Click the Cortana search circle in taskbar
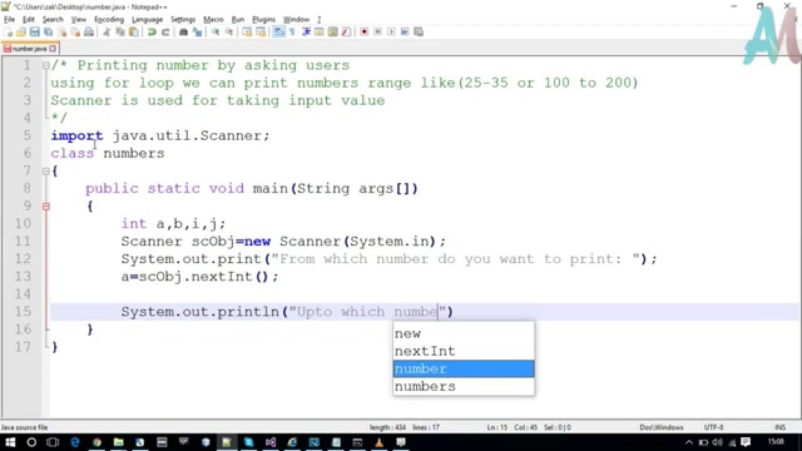This screenshot has height=451, width=802. tap(31, 442)
